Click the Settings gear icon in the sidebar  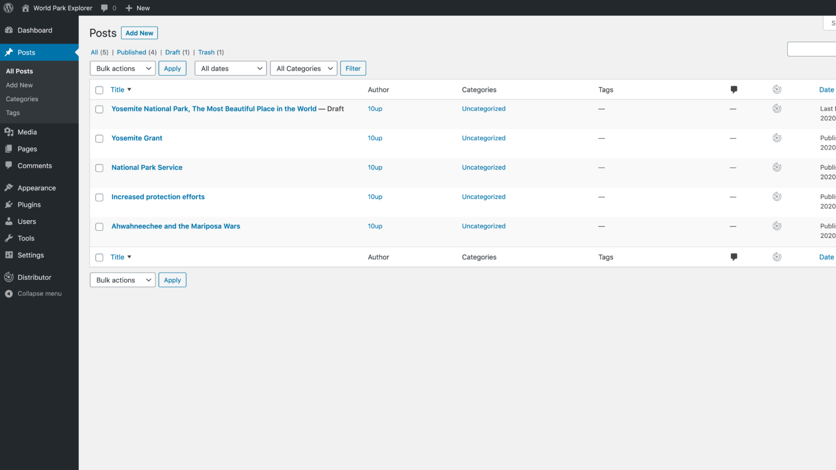(x=10, y=255)
